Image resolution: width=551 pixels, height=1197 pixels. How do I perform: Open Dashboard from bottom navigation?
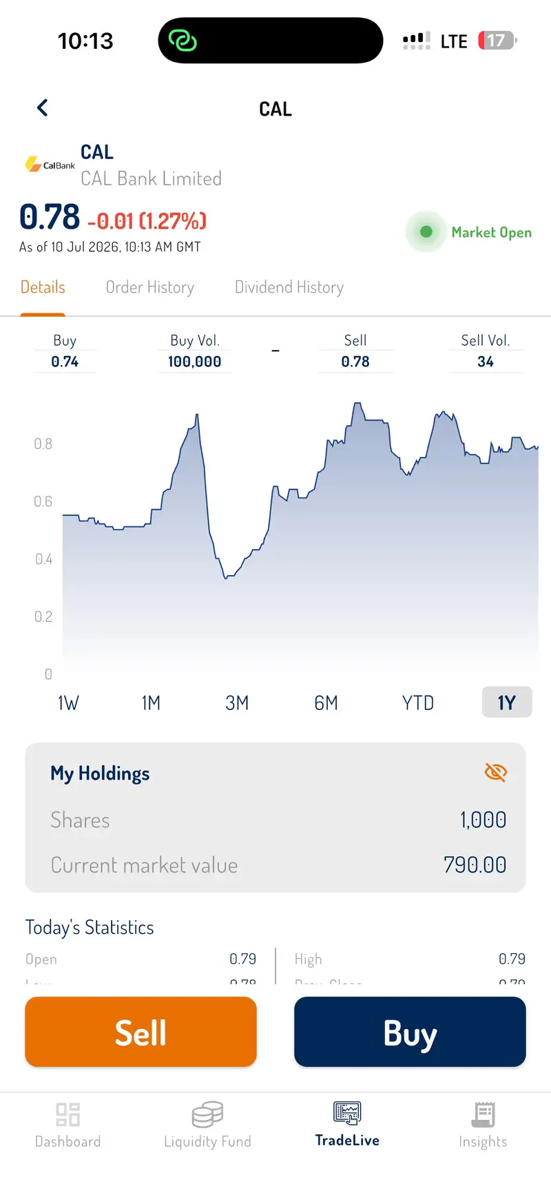[x=67, y=1114]
